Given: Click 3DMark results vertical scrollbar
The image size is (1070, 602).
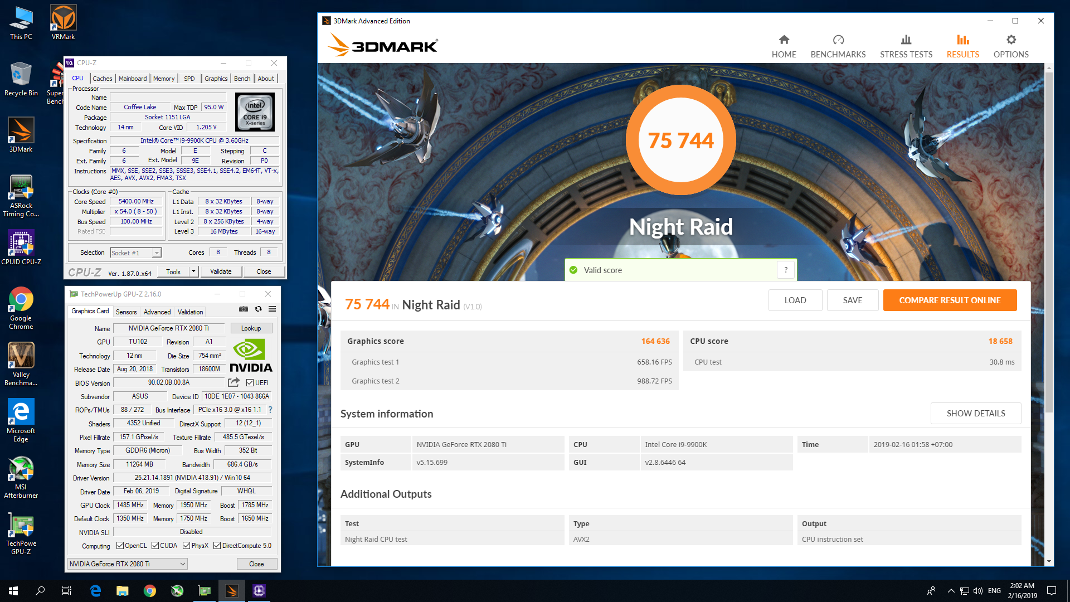Looking at the screenshot, I should tap(1049, 242).
